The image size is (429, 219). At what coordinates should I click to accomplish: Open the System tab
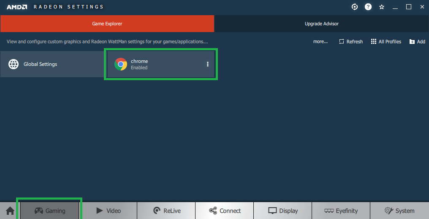[x=399, y=211]
